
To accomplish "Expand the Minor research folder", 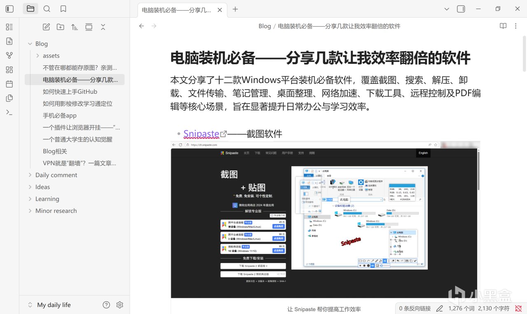I will coord(30,211).
